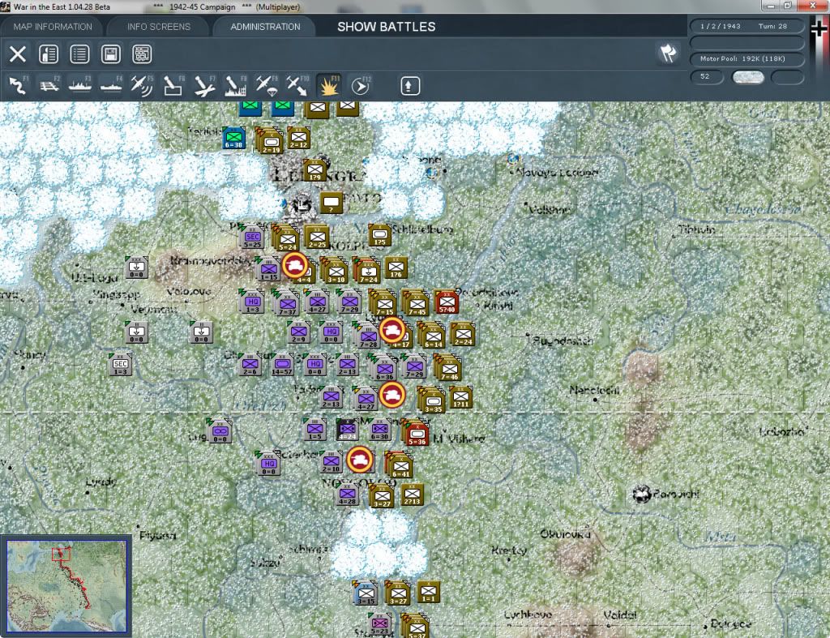
Task: Select the red Soviet unit labeled 5?40
Action: point(447,302)
